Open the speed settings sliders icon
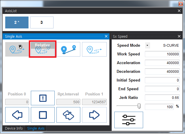185x134 pixels. coord(129,120)
